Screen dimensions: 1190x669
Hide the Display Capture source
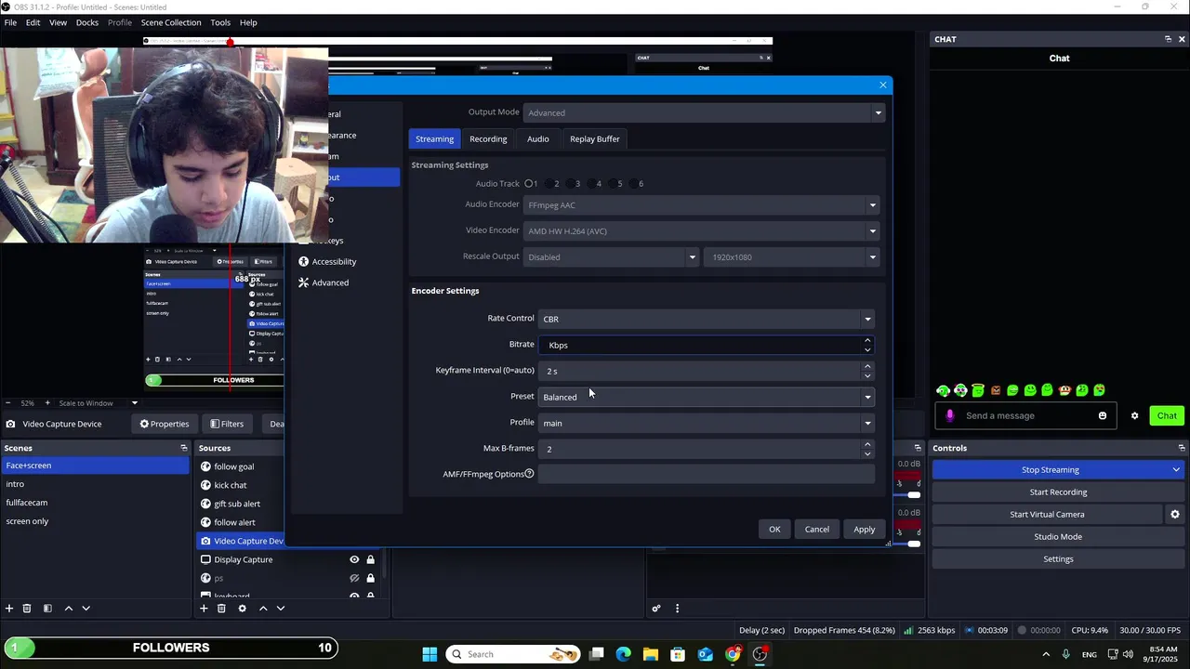click(354, 559)
